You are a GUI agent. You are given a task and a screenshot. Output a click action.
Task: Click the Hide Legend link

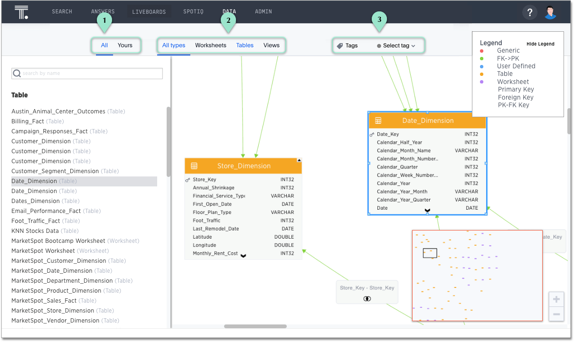coord(540,44)
